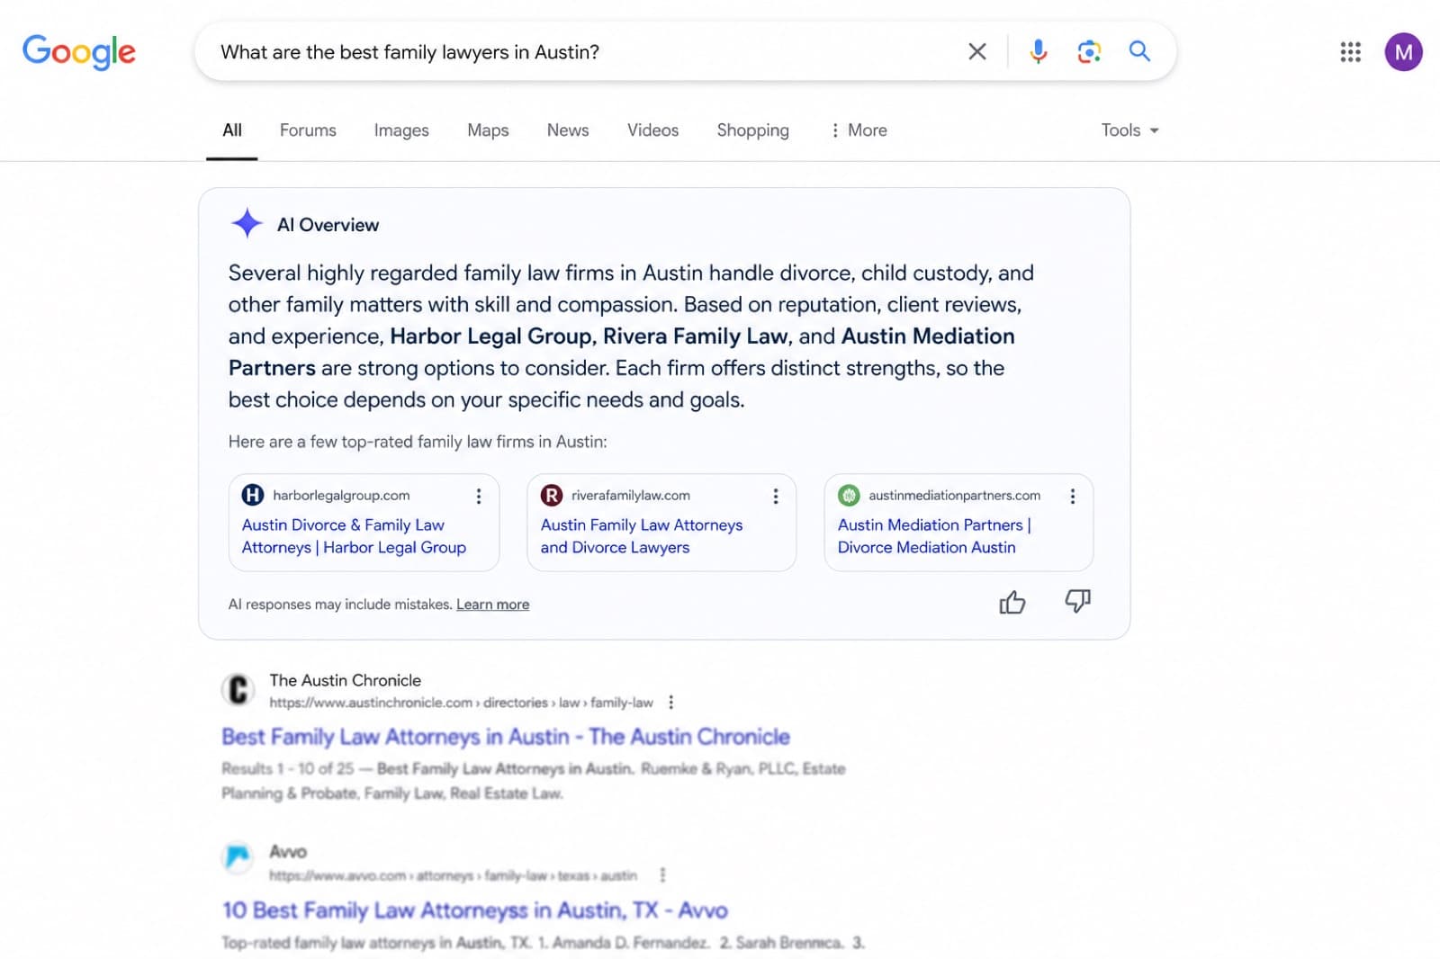Clear the search query with X

tap(977, 51)
